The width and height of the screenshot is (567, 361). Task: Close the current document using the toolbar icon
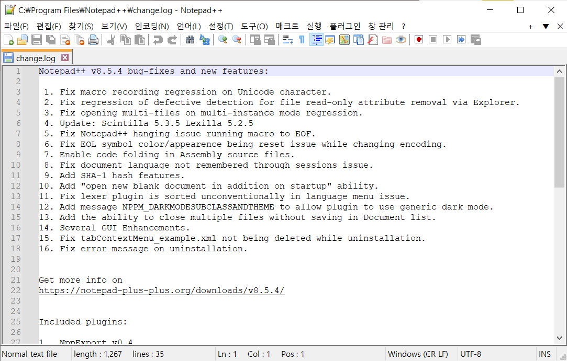[65, 40]
